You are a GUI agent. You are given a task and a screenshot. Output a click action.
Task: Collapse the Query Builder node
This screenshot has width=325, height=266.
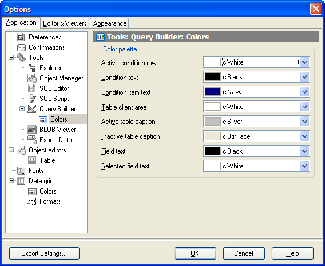[22, 109]
